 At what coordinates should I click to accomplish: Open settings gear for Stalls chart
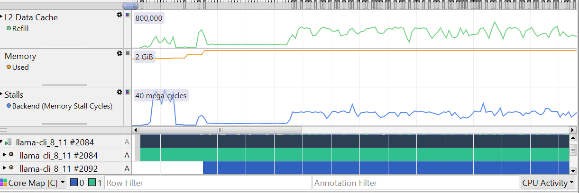coord(119,92)
